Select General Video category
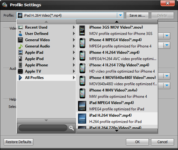 click(x=46, y=40)
